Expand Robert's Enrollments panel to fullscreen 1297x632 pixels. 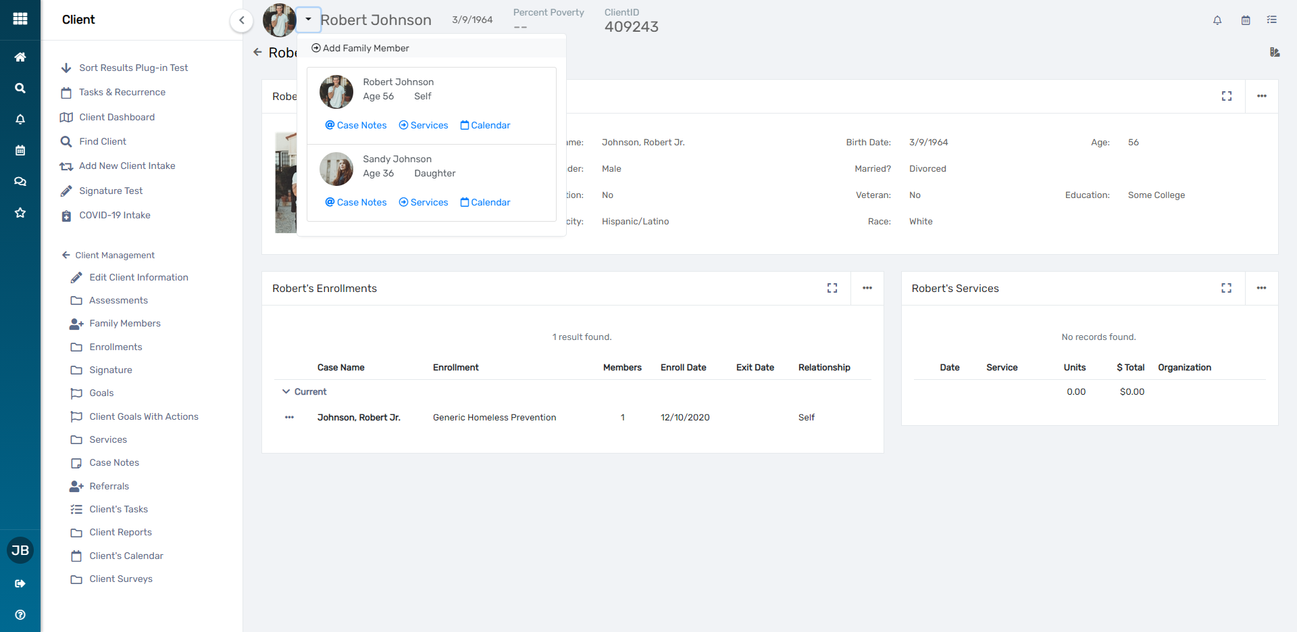(832, 288)
